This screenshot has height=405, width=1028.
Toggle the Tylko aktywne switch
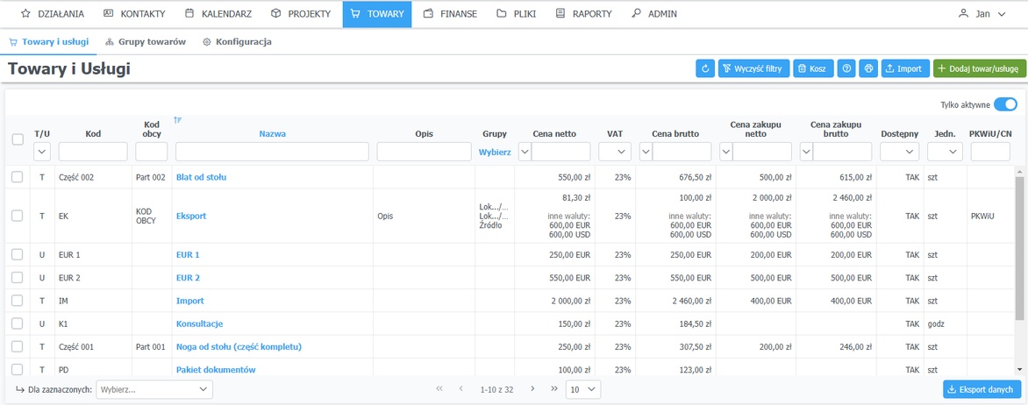click(1004, 104)
